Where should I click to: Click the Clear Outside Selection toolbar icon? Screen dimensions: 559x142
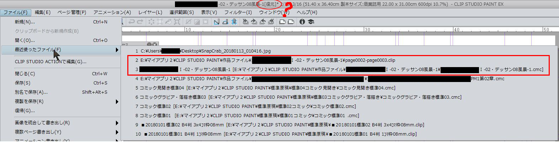coord(160,22)
